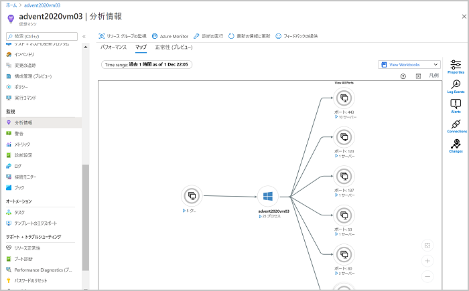Open the Log Events panel
Screen dimensions: 469x291
(456, 87)
